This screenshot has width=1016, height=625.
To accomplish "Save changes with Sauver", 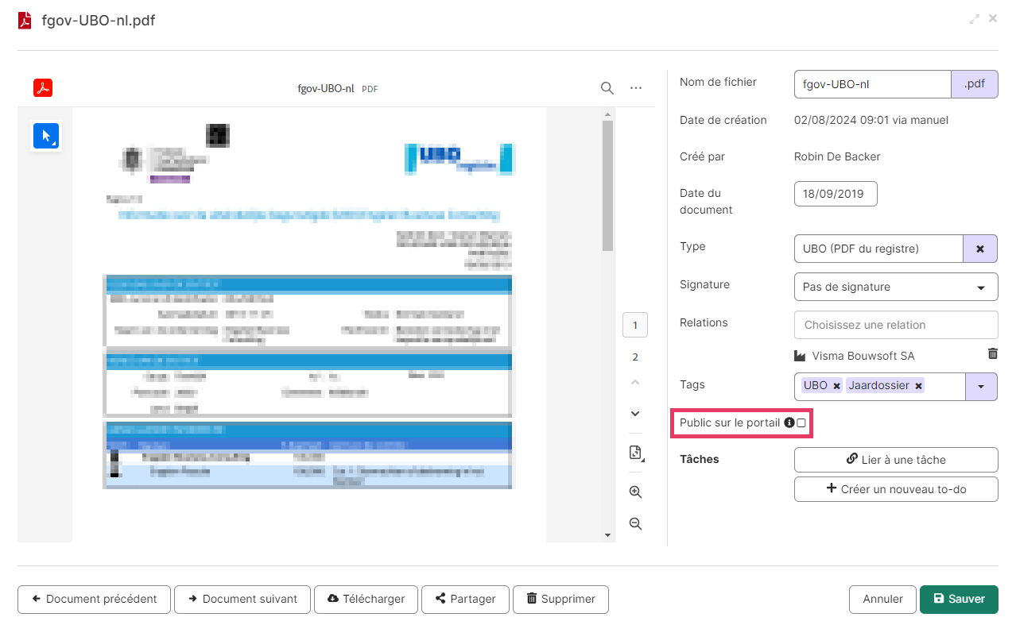I will (959, 600).
